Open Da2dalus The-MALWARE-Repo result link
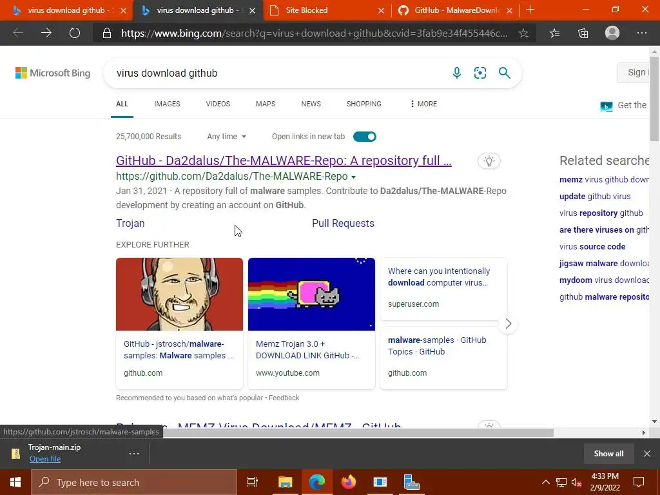 284,160
